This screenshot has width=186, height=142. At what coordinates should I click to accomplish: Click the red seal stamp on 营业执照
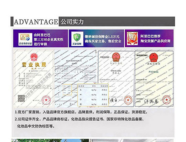coord(46,100)
